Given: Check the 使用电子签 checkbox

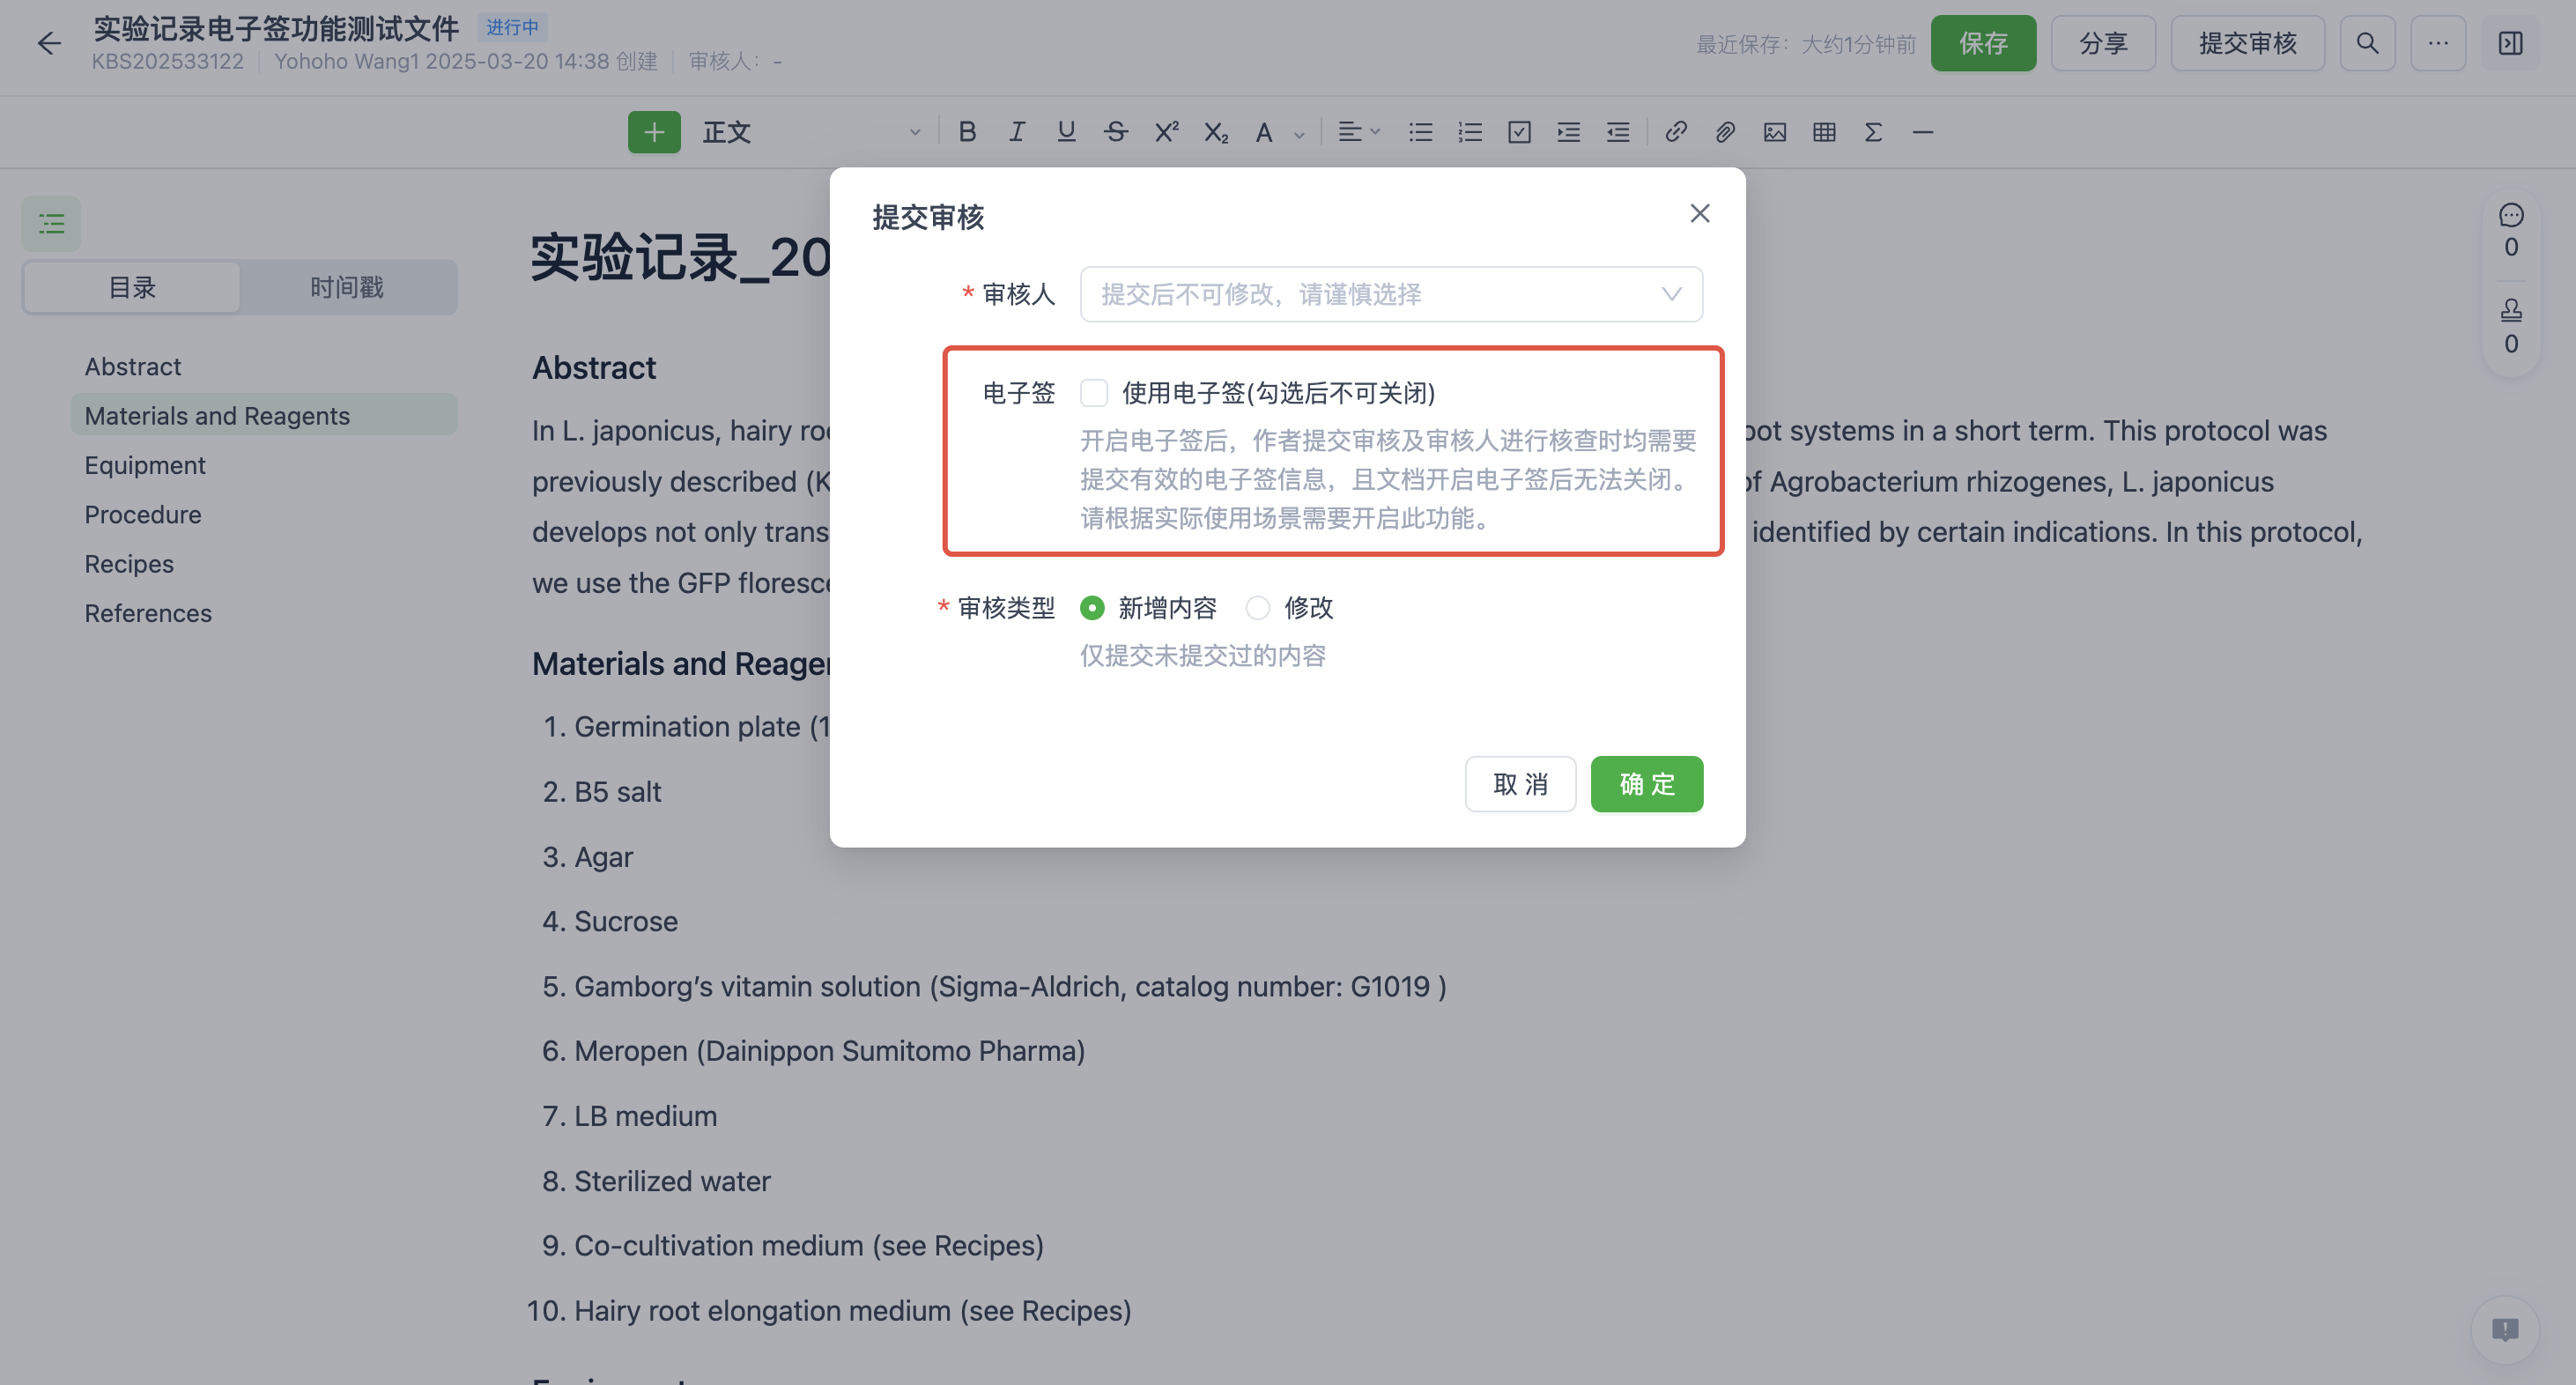Looking at the screenshot, I should 1093,393.
